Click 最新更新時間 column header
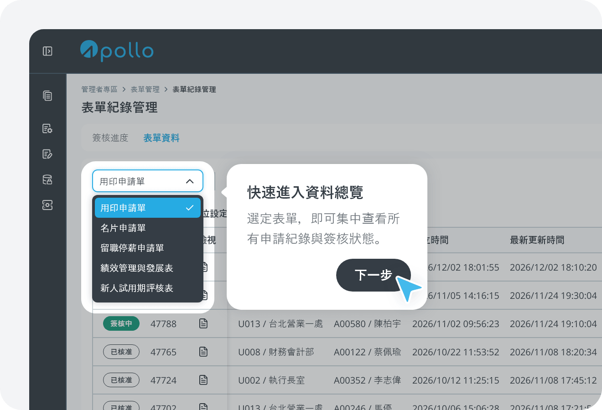Image resolution: width=602 pixels, height=410 pixels. coord(537,240)
